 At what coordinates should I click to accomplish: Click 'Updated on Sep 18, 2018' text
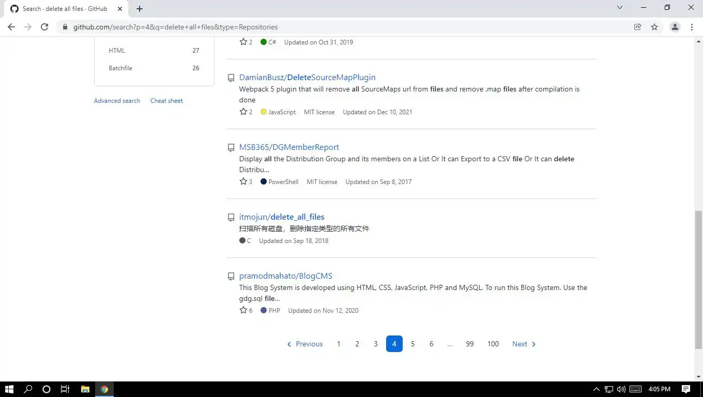coord(294,241)
